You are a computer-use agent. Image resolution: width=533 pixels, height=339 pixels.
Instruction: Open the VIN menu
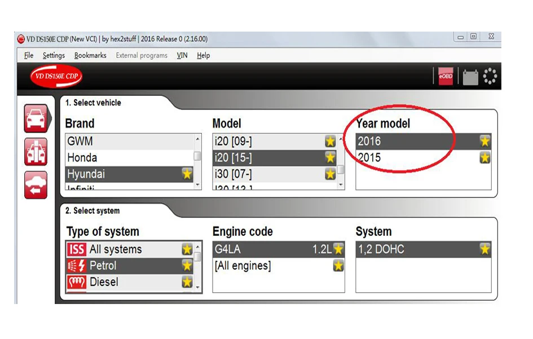tap(182, 55)
